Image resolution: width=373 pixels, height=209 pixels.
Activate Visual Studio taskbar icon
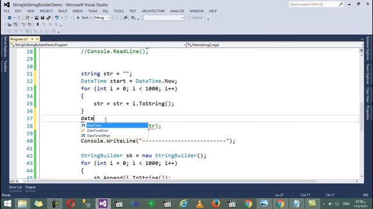pyautogui.click(x=103, y=204)
